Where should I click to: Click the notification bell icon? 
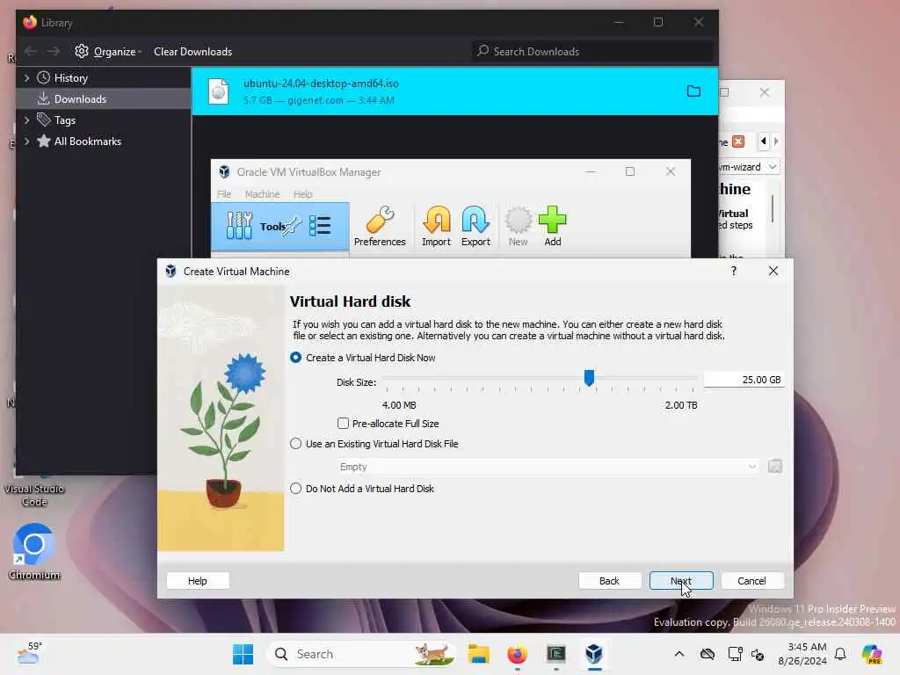[840, 654]
